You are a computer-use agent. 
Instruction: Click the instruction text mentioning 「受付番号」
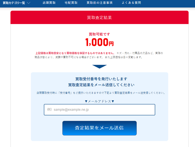click(x=101, y=93)
